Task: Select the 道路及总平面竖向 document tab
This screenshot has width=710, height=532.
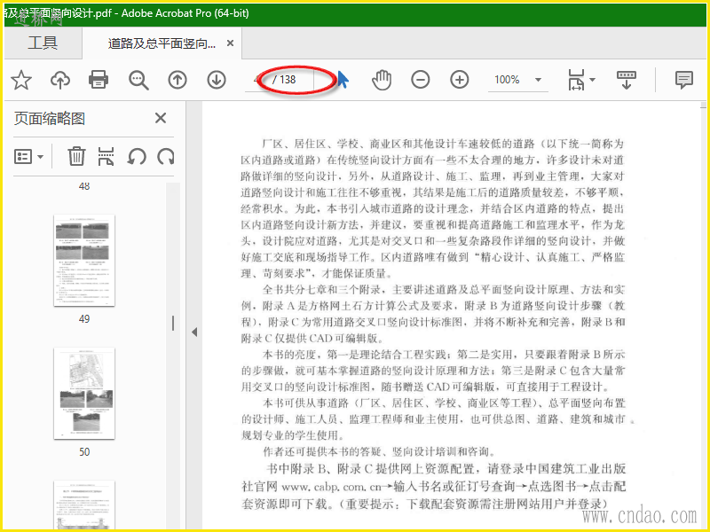Action: pyautogui.click(x=162, y=43)
